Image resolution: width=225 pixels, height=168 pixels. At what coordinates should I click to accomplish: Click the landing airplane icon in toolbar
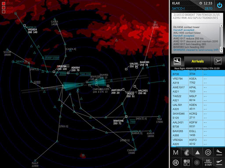pyautogui.click(x=219, y=153)
